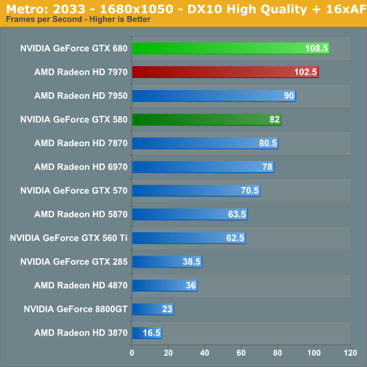Select the label 'AMD Radeon HD 6970'
367x367 pixels.
(x=81, y=167)
